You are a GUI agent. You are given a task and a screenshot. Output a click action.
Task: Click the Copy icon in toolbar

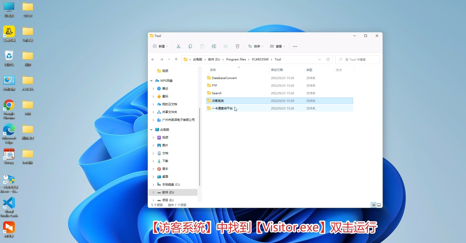point(190,46)
